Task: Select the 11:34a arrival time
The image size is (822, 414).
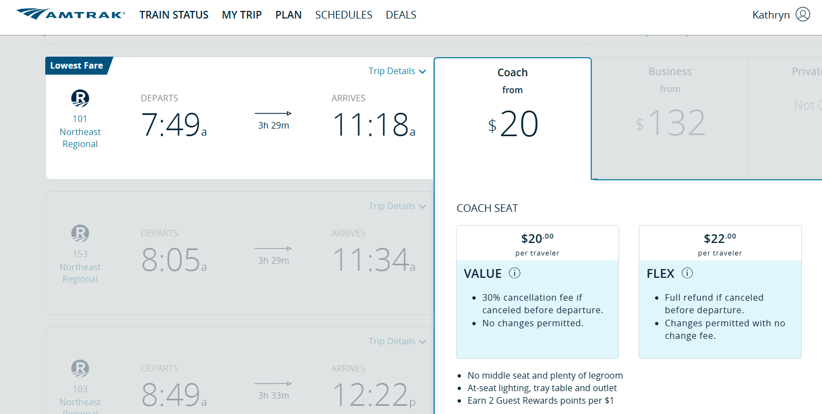Action: pos(374,260)
